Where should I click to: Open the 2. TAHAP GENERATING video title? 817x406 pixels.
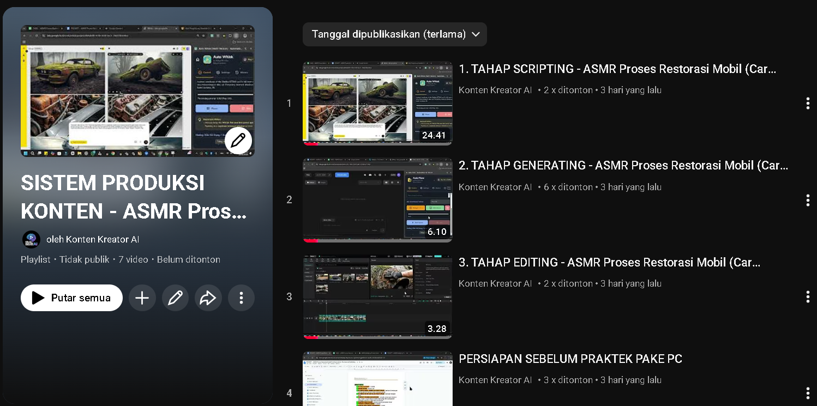623,165
